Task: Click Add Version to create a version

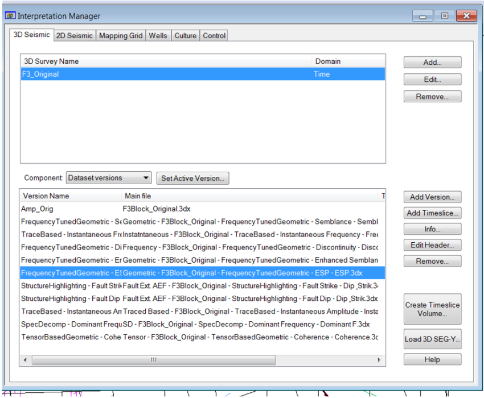Action: pyautogui.click(x=432, y=197)
